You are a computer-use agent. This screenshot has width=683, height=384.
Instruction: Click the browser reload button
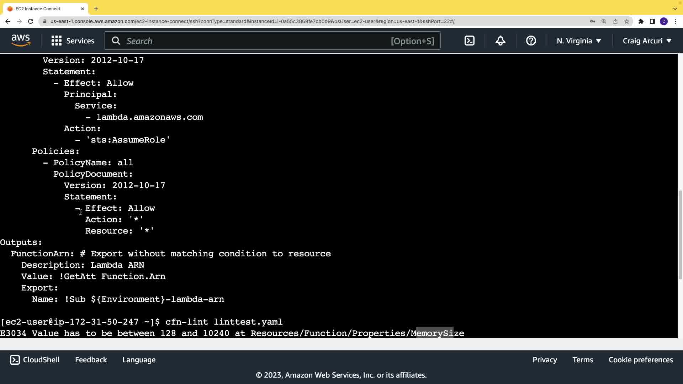point(31,21)
